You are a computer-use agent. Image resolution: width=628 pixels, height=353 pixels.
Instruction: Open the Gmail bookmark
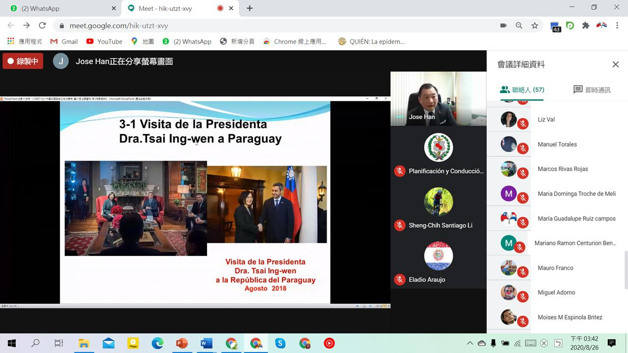pos(64,42)
